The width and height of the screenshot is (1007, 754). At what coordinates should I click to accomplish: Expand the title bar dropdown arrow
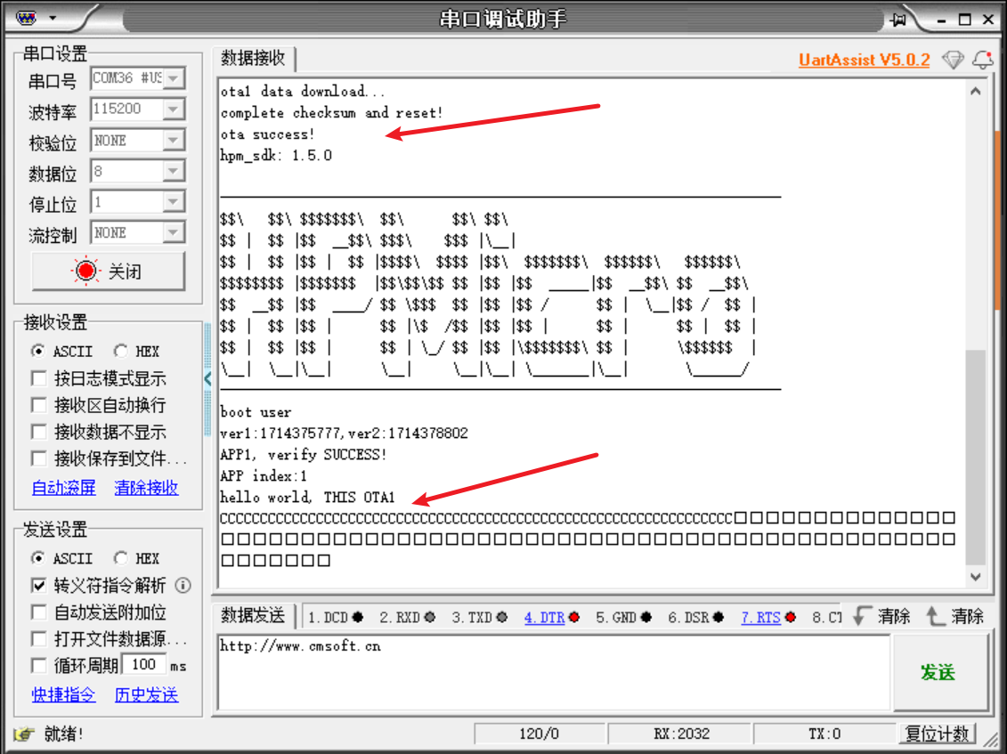click(53, 18)
